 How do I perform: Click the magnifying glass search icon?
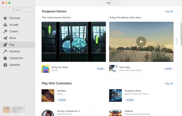coord(14,10)
